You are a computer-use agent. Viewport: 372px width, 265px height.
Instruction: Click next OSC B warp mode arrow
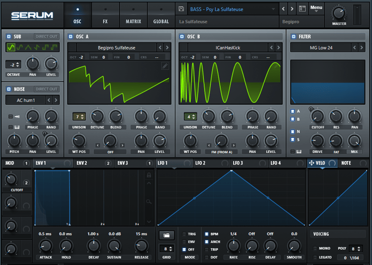234,145
